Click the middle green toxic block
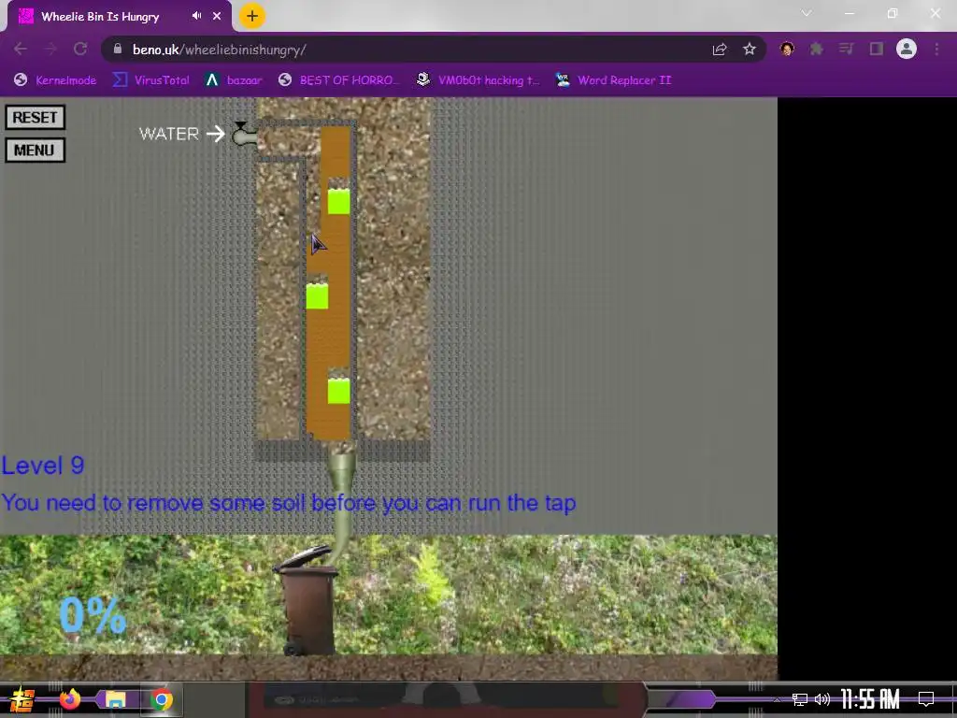Viewport: 957px width, 718px height. coord(317,295)
